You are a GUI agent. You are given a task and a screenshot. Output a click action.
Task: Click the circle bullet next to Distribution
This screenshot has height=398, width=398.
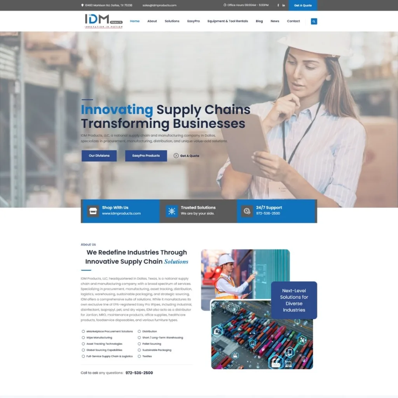point(139,332)
